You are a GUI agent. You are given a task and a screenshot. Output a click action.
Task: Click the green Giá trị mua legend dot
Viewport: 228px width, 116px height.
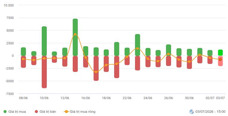click(5, 112)
